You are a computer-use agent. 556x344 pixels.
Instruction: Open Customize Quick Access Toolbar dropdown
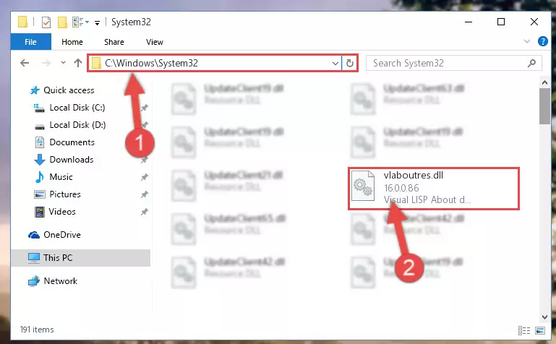coord(97,23)
